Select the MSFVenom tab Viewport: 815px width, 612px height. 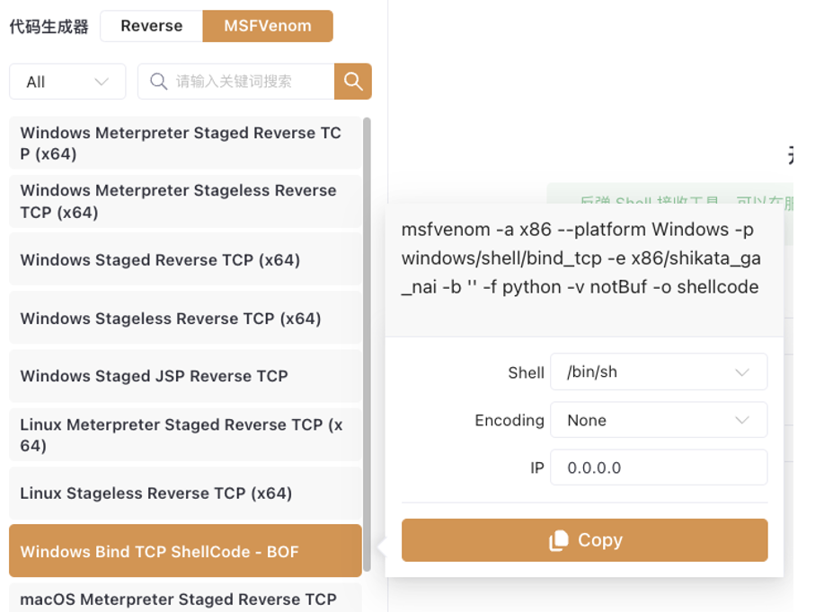(x=268, y=26)
